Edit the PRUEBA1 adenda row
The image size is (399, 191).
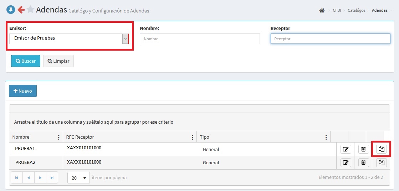click(346, 149)
